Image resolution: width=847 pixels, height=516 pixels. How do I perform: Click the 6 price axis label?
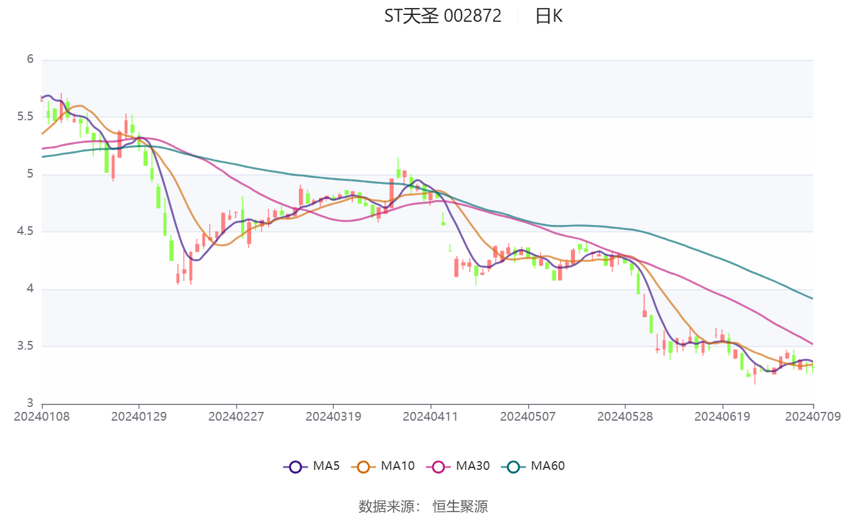pos(30,60)
